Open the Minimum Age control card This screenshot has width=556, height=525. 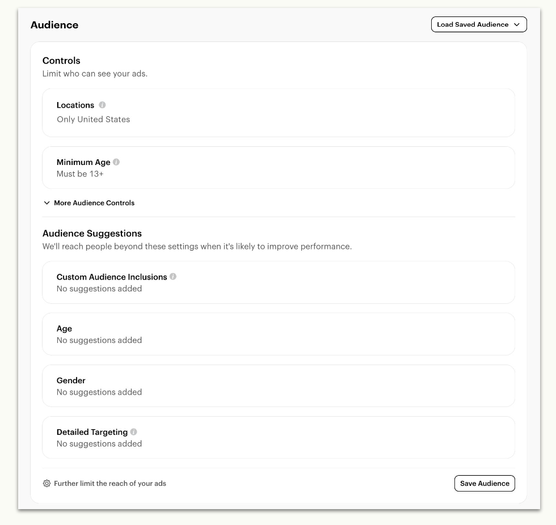(279, 168)
